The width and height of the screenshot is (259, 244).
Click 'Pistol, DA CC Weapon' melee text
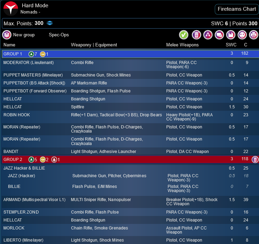pyautogui.click(x=187, y=152)
